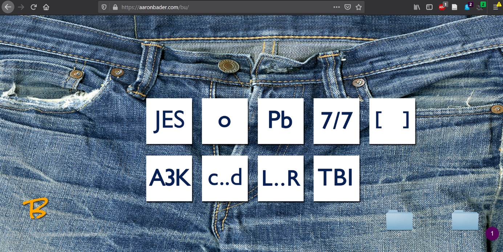Open the JES tile
The width and height of the screenshot is (503, 252).
[169, 121]
